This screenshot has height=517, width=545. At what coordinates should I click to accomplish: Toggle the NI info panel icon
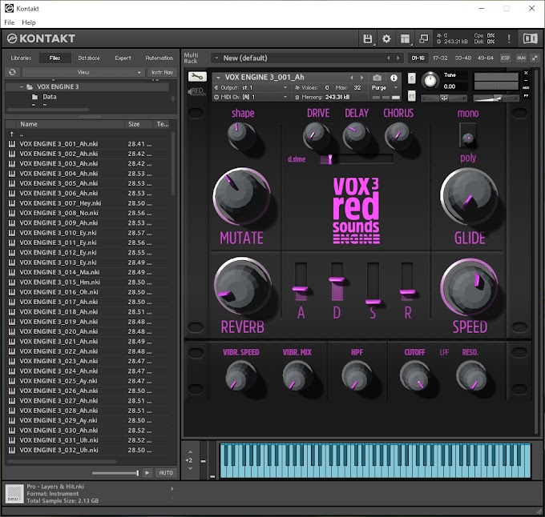[x=530, y=38]
